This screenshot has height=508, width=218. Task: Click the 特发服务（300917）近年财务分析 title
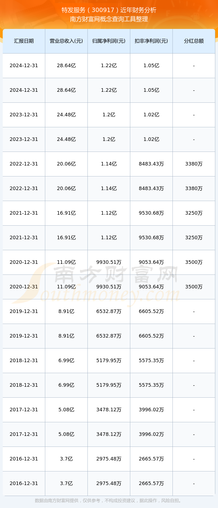(109, 10)
